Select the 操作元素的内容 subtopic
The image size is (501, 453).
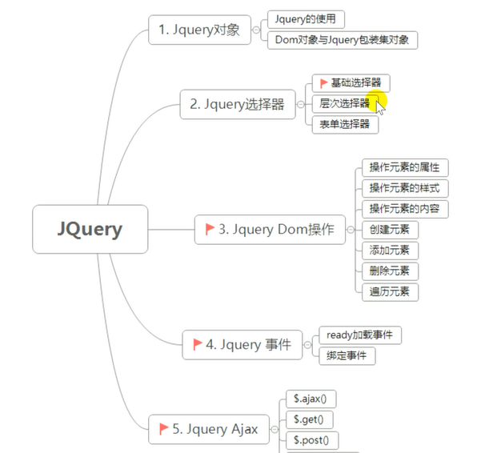tap(405, 209)
